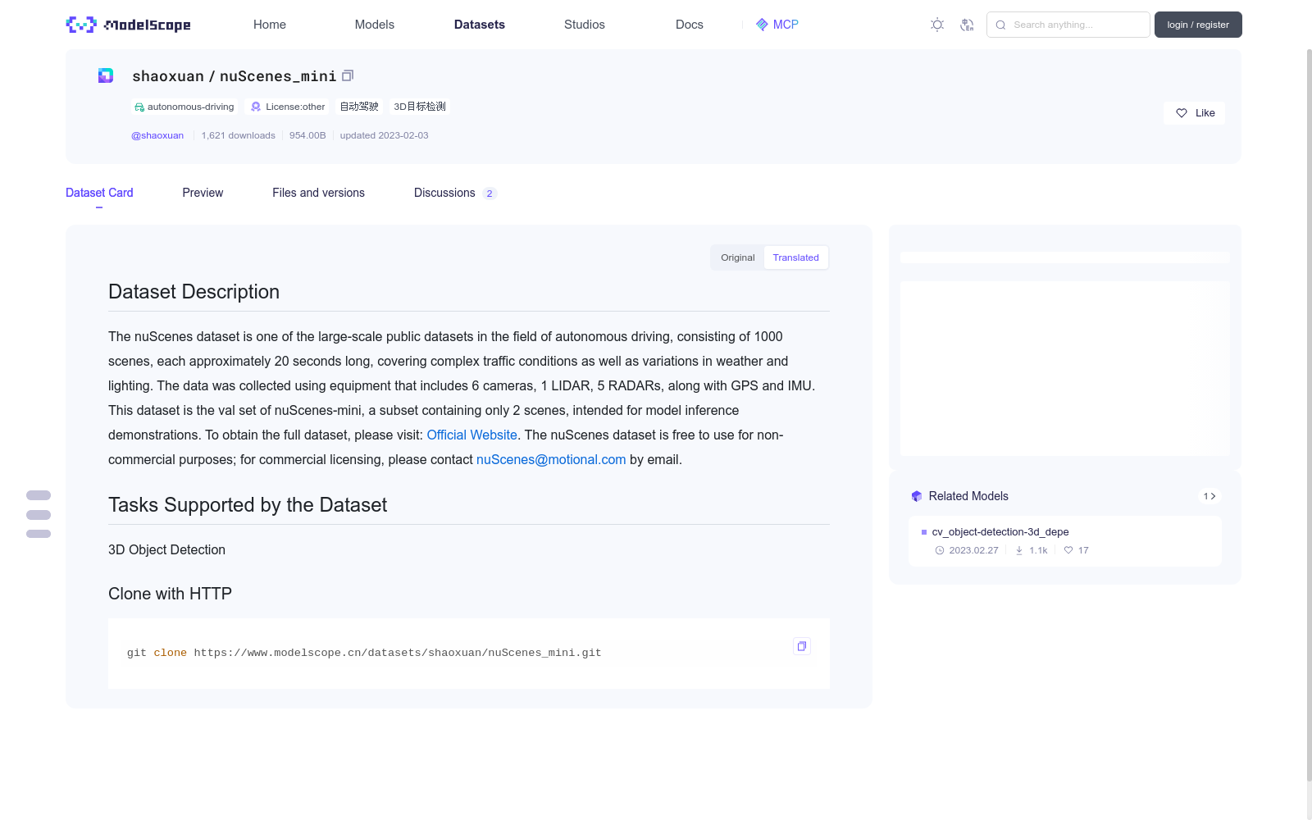Show the Original description text
The image size is (1312, 820).
coord(738,257)
